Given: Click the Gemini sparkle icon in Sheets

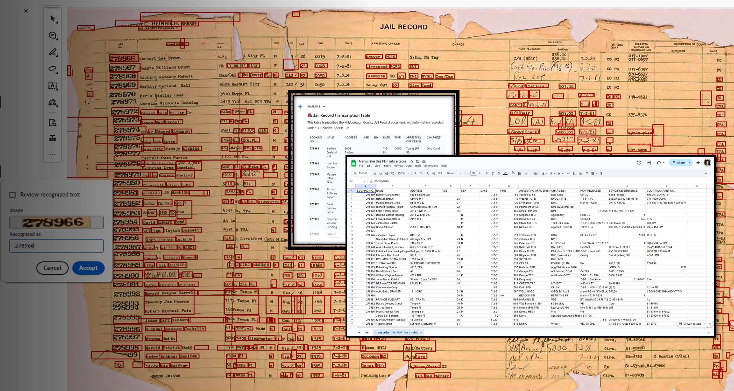Looking at the screenshot, I should 698,163.
